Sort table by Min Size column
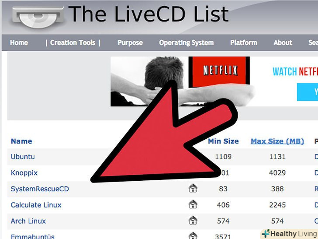This screenshot has width=318, height=239. (x=223, y=141)
